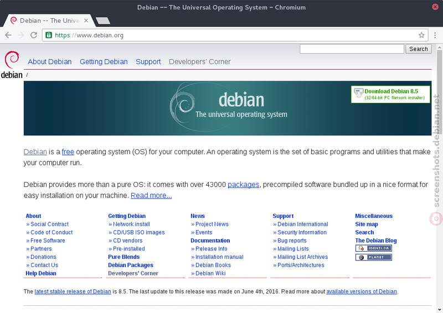Image resolution: width=443 pixels, height=313 pixels.
Task: Open the News heading link
Action: click(198, 216)
